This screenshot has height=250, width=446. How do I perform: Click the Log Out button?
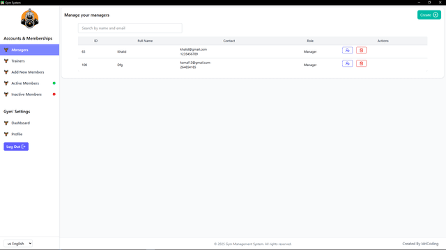point(16,147)
